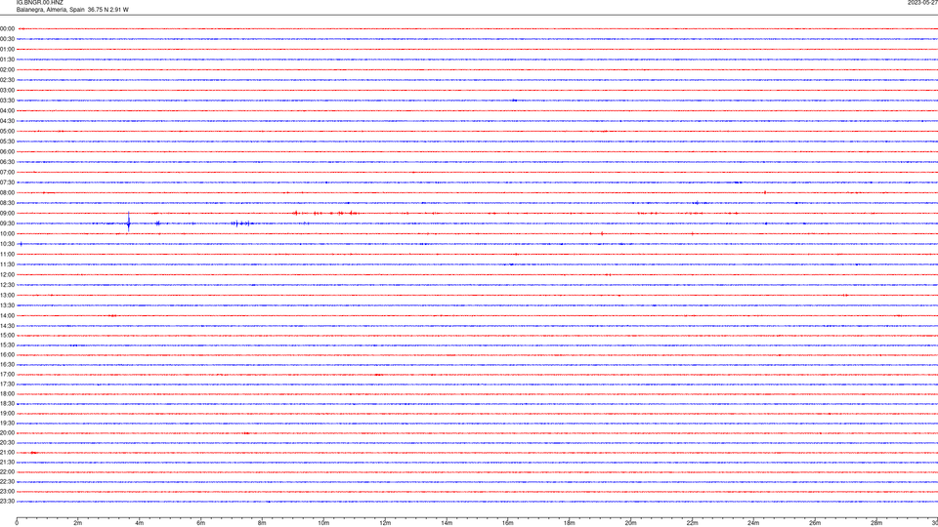Screen dimensions: 938x527
Task: Pick the 09:00 row label
Action: pyautogui.click(x=7, y=214)
